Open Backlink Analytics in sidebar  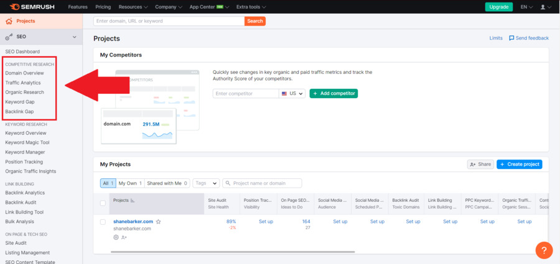pyautogui.click(x=25, y=193)
